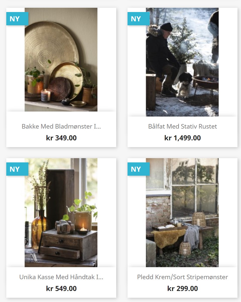Open the Unika Kasse Med Håndtak link

(61, 277)
